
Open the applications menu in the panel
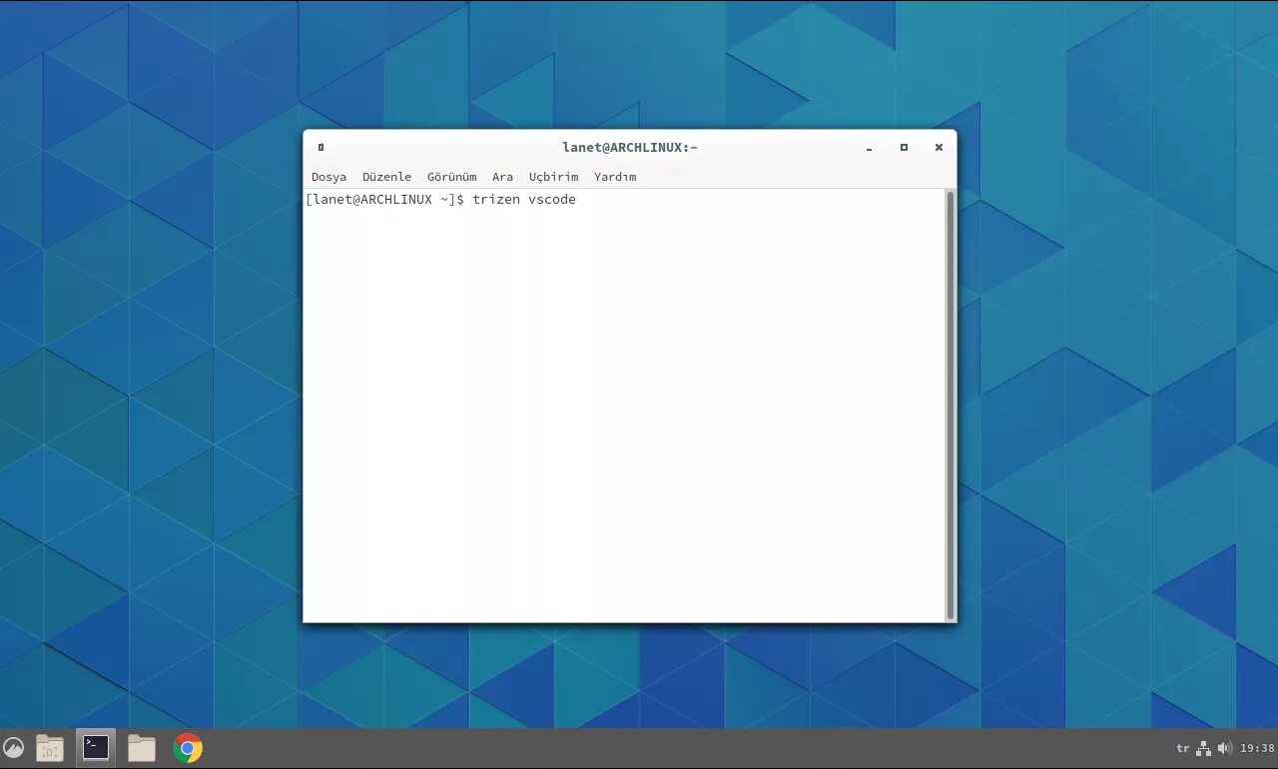[14, 747]
